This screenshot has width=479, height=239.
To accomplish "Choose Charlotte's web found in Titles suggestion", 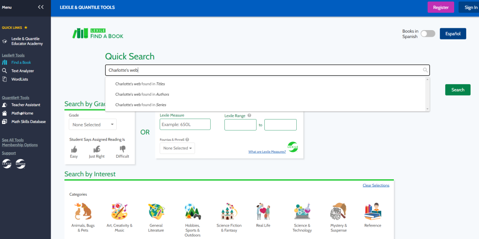I will pos(140,84).
